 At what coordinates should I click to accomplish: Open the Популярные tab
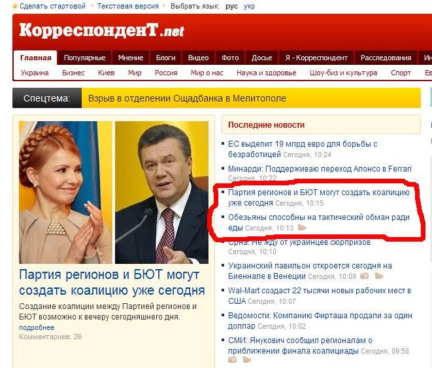point(84,58)
